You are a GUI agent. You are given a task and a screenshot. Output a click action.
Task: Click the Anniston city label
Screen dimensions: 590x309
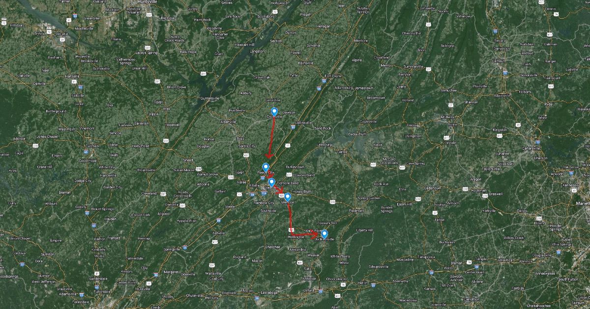click(x=309, y=279)
